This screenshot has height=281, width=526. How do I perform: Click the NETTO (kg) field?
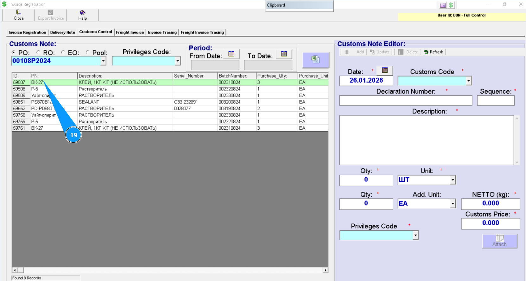(491, 204)
